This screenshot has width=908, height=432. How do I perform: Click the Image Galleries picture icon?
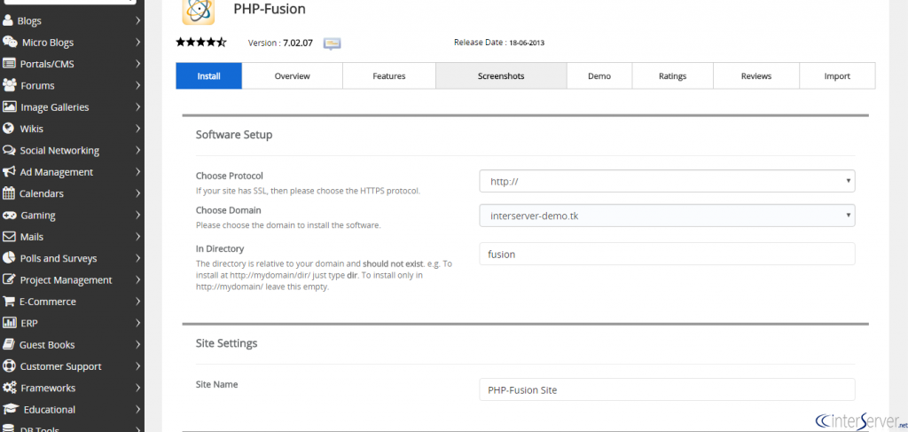[9, 107]
